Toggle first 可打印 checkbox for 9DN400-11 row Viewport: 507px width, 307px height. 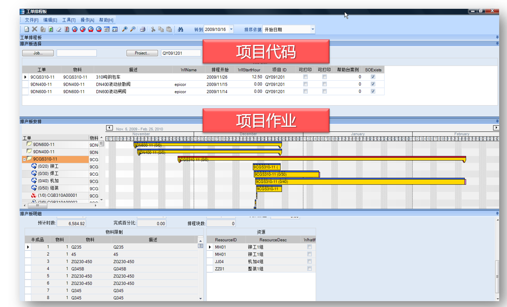pos(305,84)
